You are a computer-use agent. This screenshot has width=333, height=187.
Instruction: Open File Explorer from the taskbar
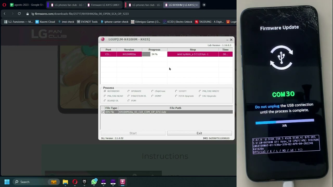(65, 182)
